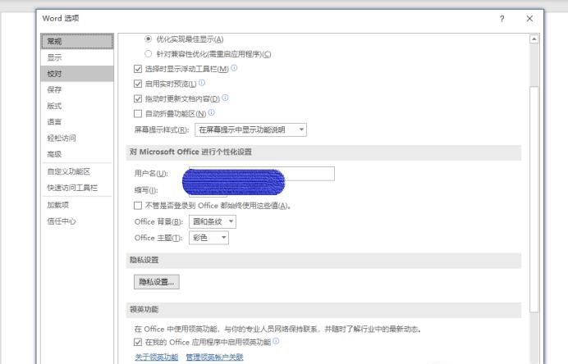Switch to the 校对 category

pyautogui.click(x=77, y=74)
